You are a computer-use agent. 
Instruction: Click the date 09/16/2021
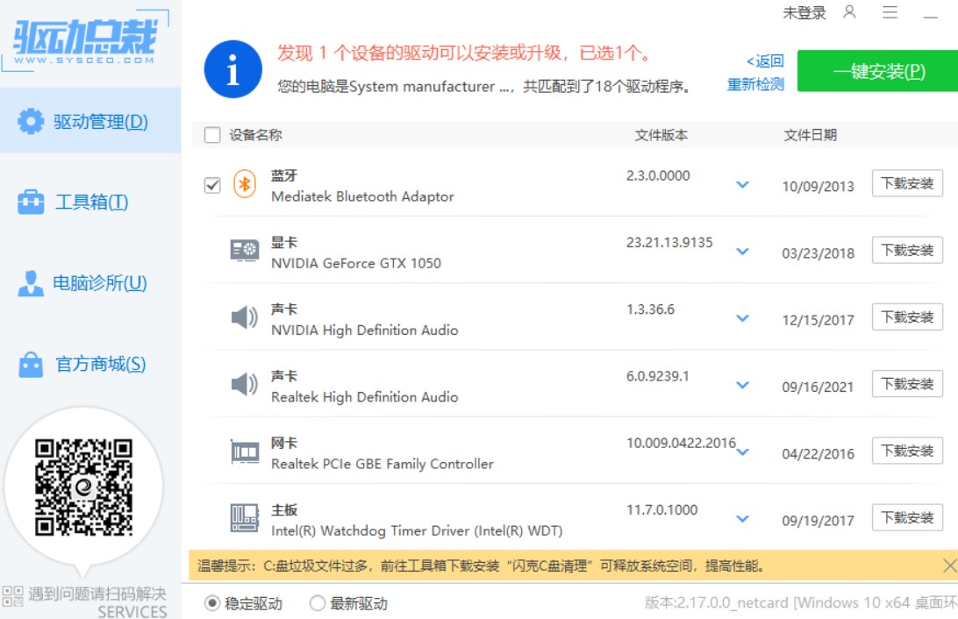coord(818,387)
